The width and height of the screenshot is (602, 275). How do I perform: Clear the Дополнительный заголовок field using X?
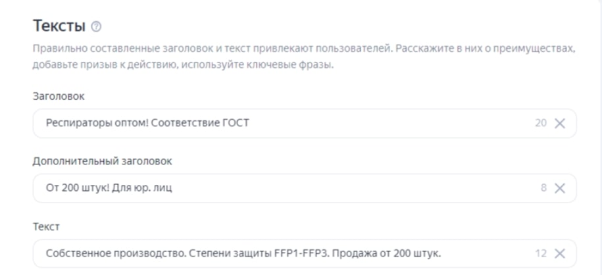(x=560, y=188)
